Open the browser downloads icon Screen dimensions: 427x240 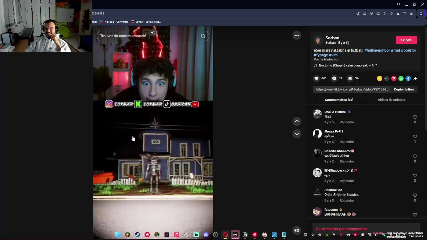(398, 13)
